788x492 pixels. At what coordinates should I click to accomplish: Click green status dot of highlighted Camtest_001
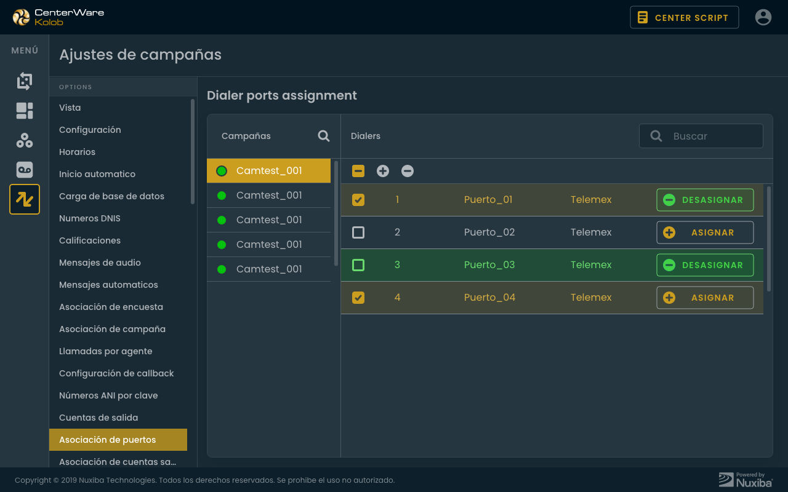pyautogui.click(x=222, y=171)
